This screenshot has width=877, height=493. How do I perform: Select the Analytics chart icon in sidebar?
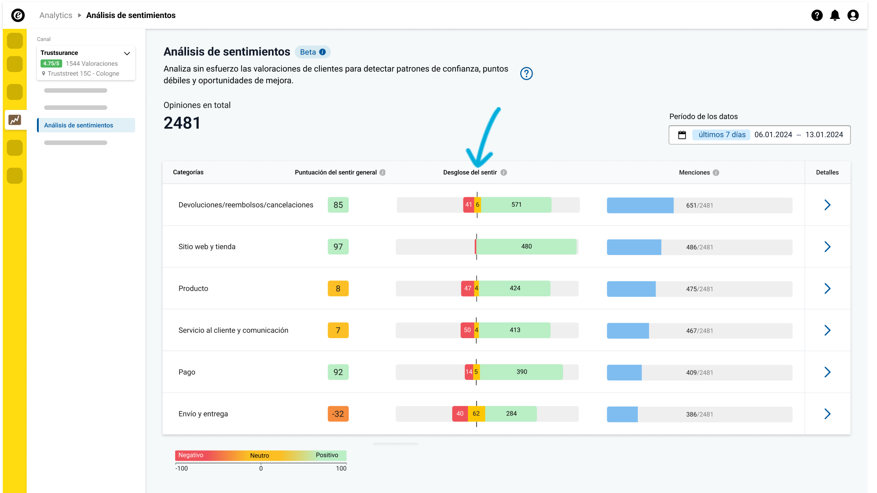(15, 120)
